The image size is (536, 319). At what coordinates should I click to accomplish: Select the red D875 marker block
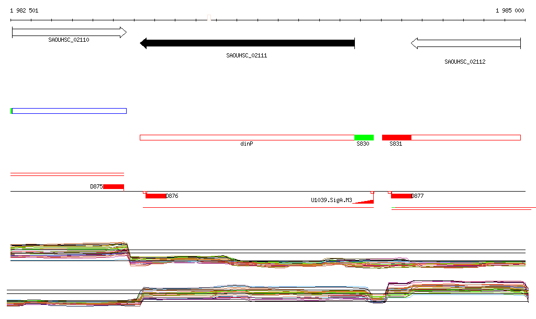114,186
